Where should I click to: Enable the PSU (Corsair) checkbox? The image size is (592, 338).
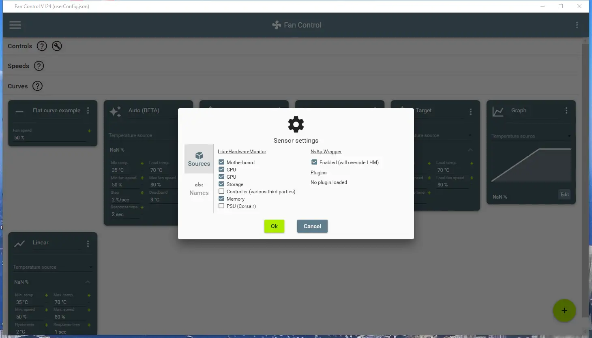click(x=221, y=206)
